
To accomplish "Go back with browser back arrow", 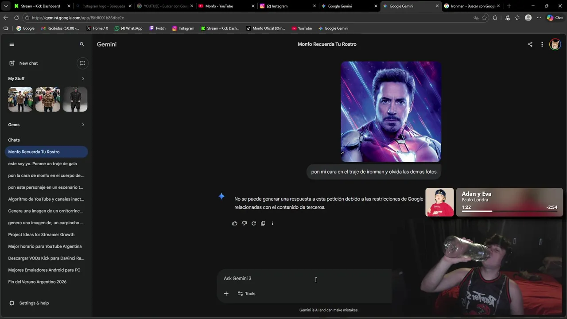I will tap(5, 18).
